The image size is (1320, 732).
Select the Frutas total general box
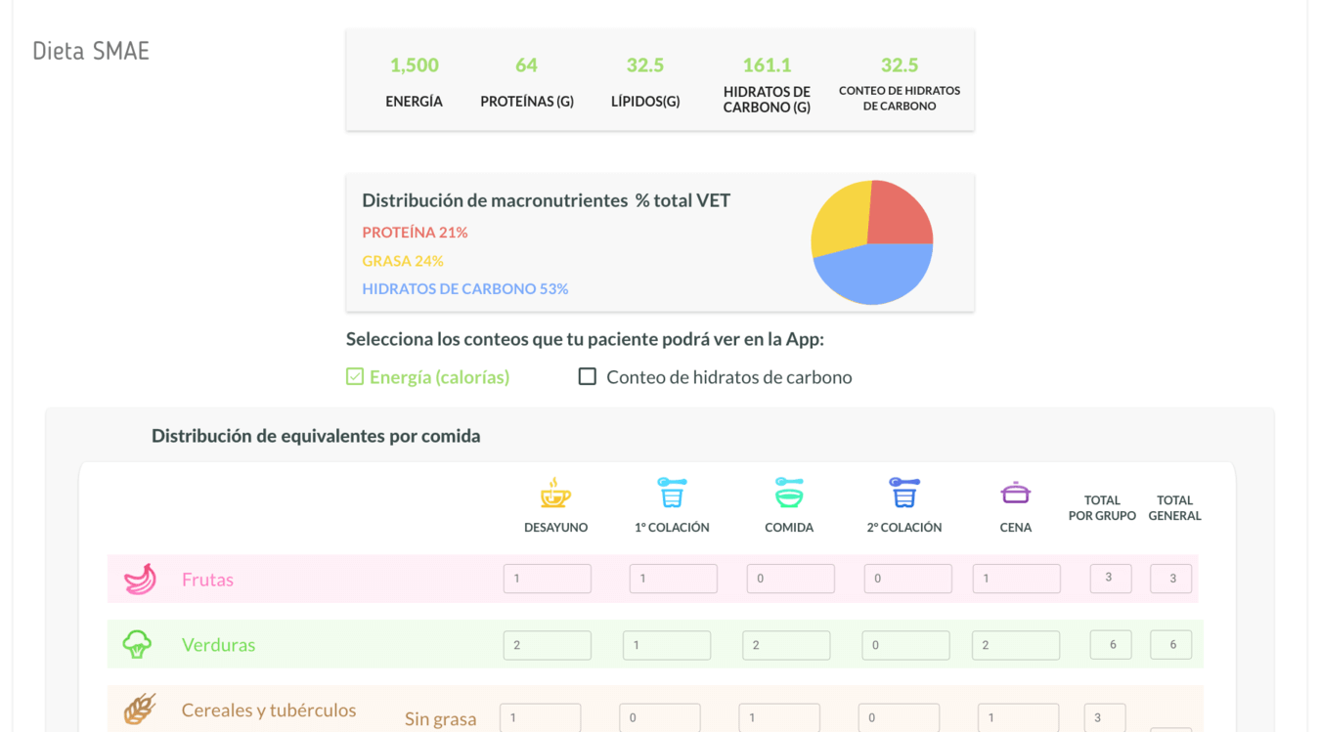point(1171,579)
